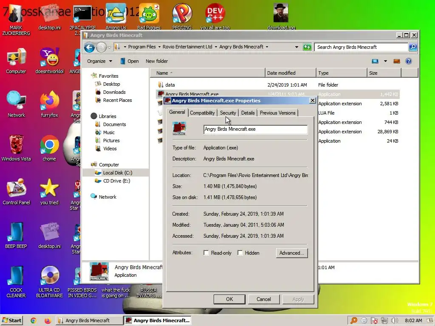435x326 pixels.
Task: Open the recent pages dropdown arrow
Action: [x=109, y=48]
